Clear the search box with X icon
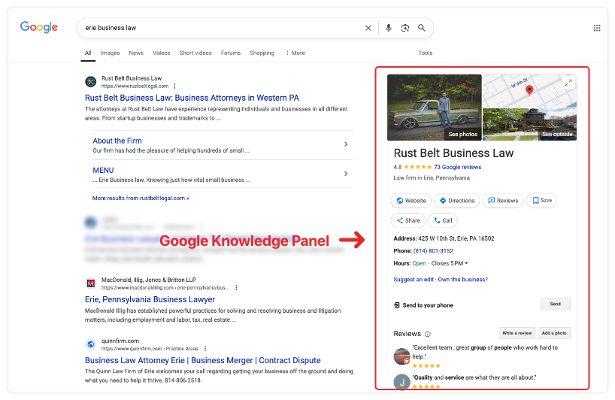615x400 pixels. [x=368, y=28]
